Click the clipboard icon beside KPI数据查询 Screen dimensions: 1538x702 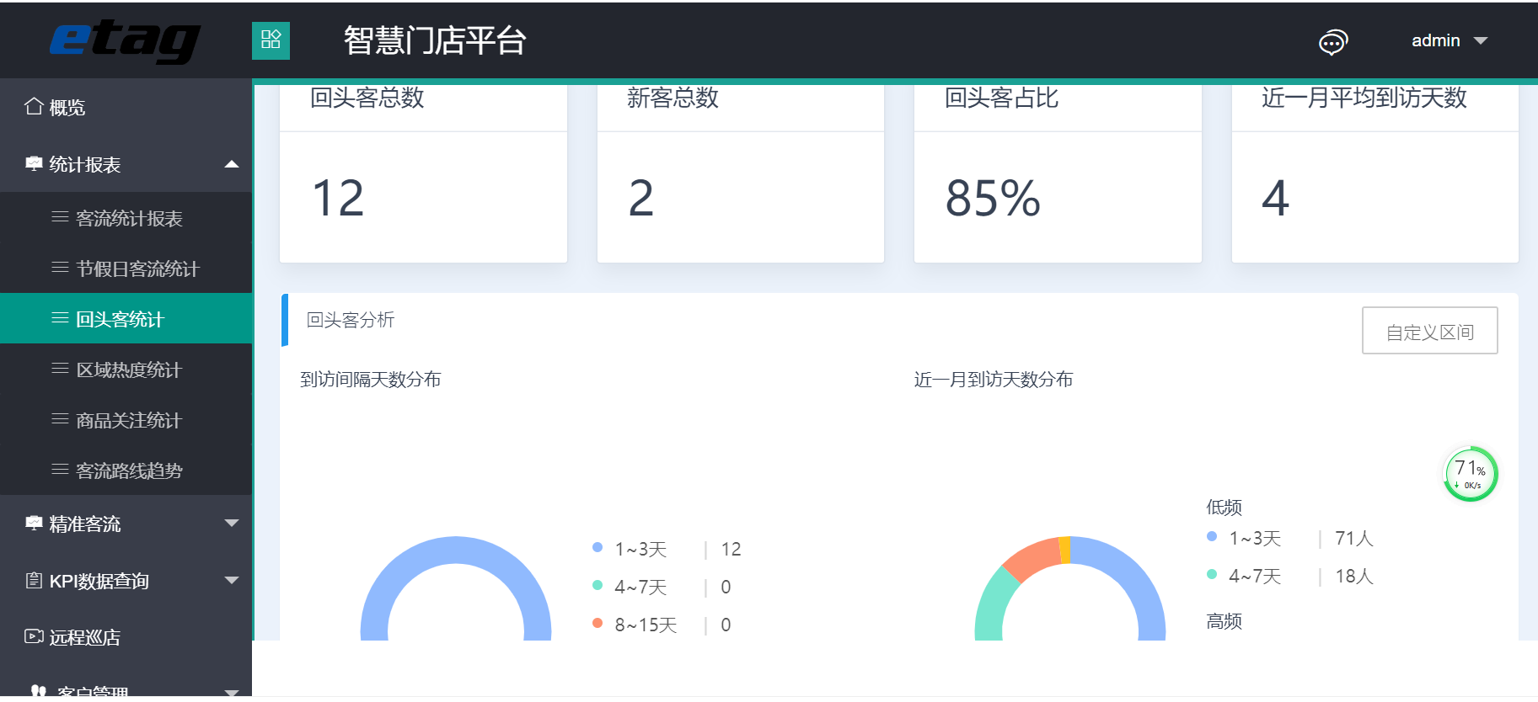pos(34,580)
